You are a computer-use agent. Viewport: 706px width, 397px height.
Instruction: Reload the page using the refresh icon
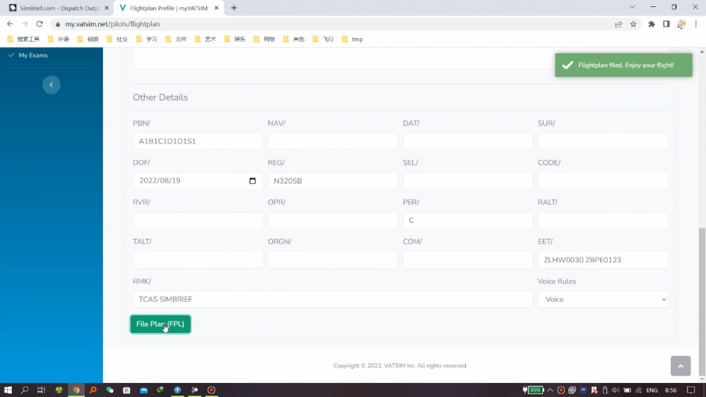[40, 24]
